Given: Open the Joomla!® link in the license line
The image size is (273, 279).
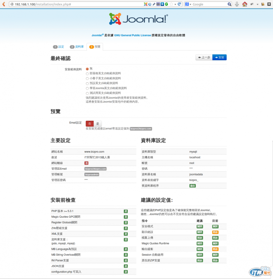Looking at the screenshot, I should (98, 35).
